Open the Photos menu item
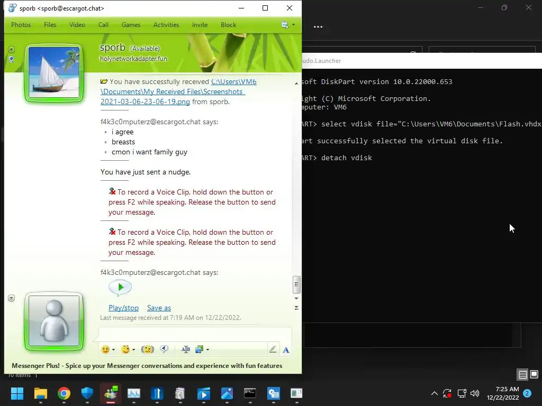542x406 pixels. coord(21,25)
